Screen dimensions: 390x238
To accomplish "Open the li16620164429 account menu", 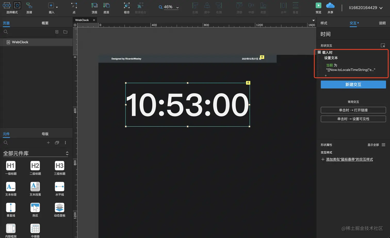I will [x=365, y=8].
